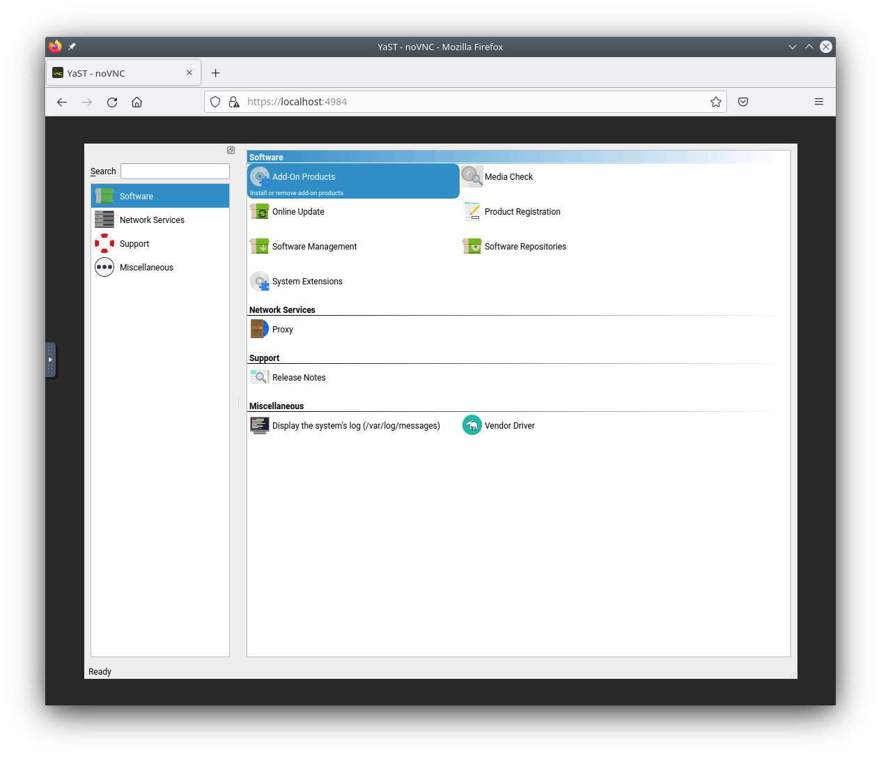The height and width of the screenshot is (759, 881).
Task: Open Vendor Driver icon
Action: [x=472, y=425]
